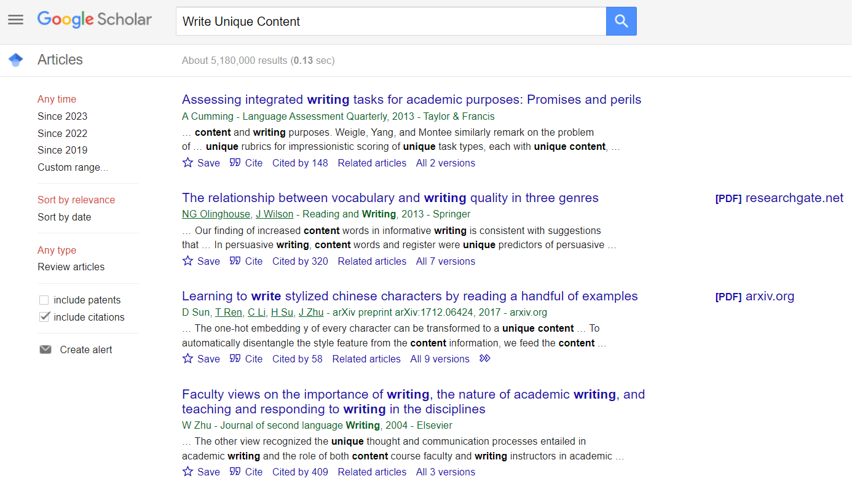This screenshot has width=852, height=484.
Task: Click the star Save icon for Cumming article
Action: (x=188, y=163)
